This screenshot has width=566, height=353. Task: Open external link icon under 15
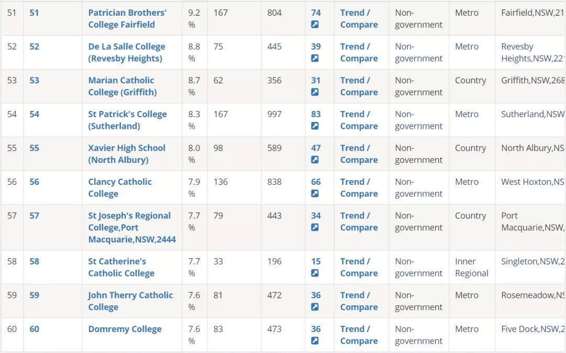pyautogui.click(x=315, y=273)
